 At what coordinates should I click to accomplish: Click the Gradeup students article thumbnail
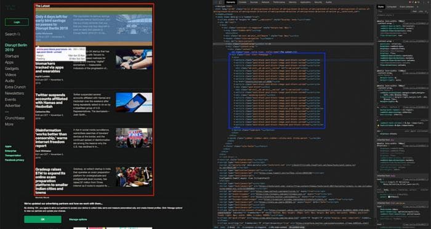134,177
